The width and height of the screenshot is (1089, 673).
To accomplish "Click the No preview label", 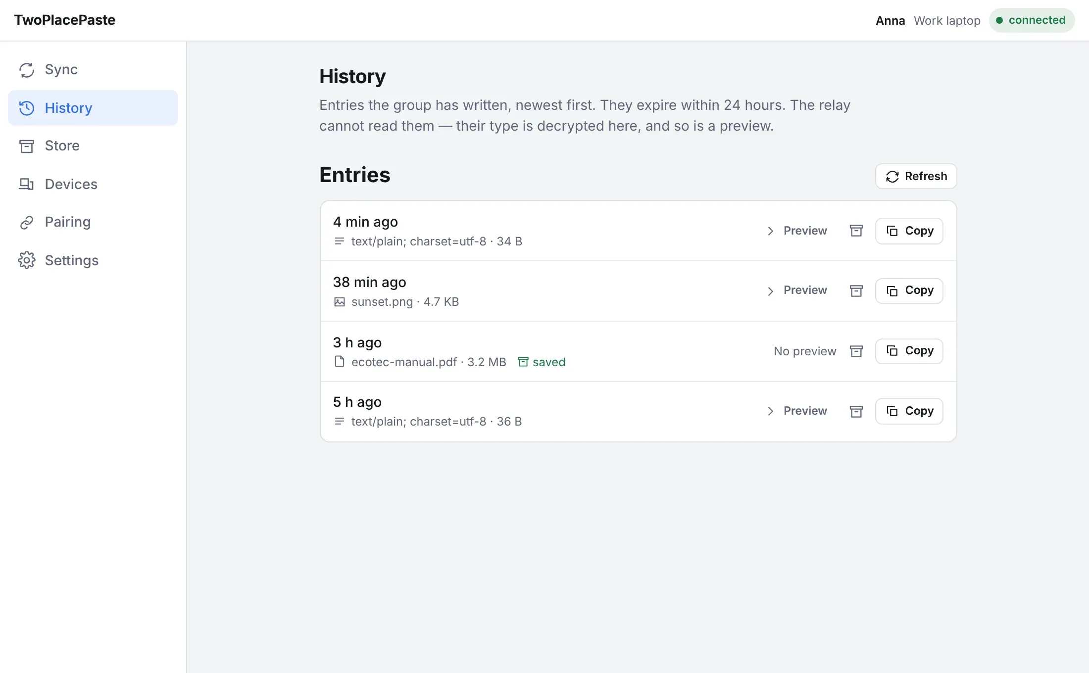I will coord(805,351).
